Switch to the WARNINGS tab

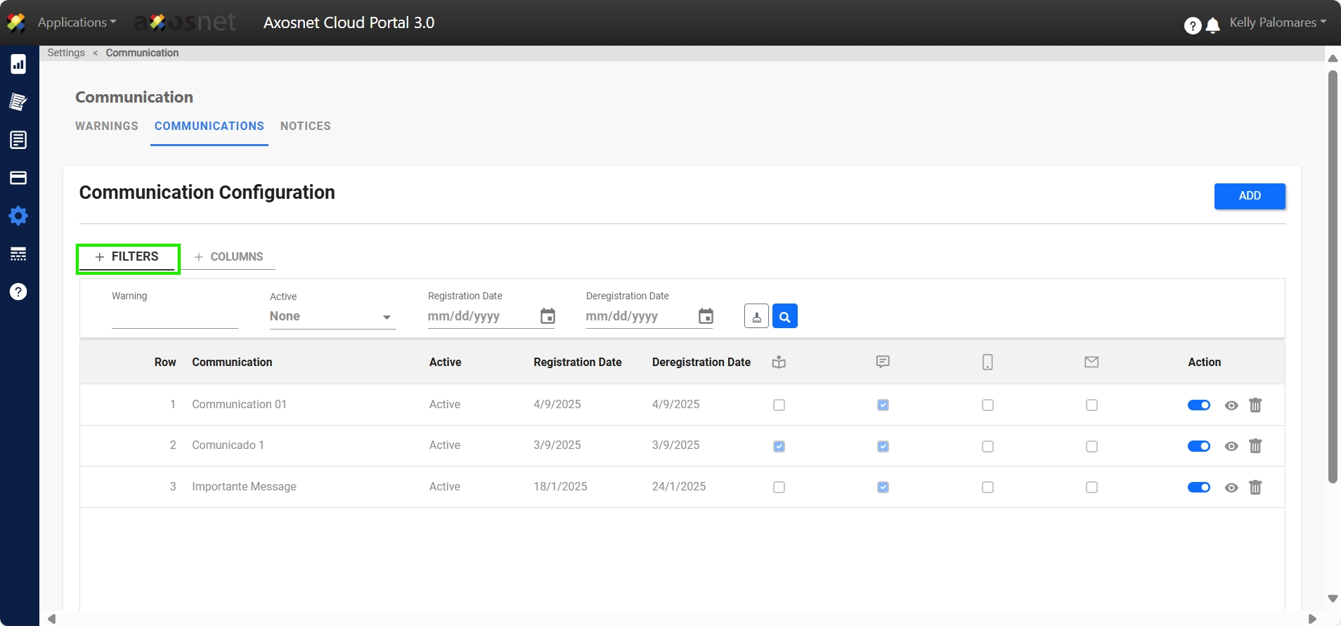[x=107, y=126]
